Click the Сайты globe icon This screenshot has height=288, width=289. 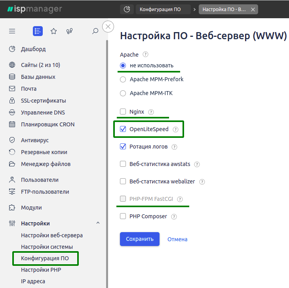pos(12,65)
